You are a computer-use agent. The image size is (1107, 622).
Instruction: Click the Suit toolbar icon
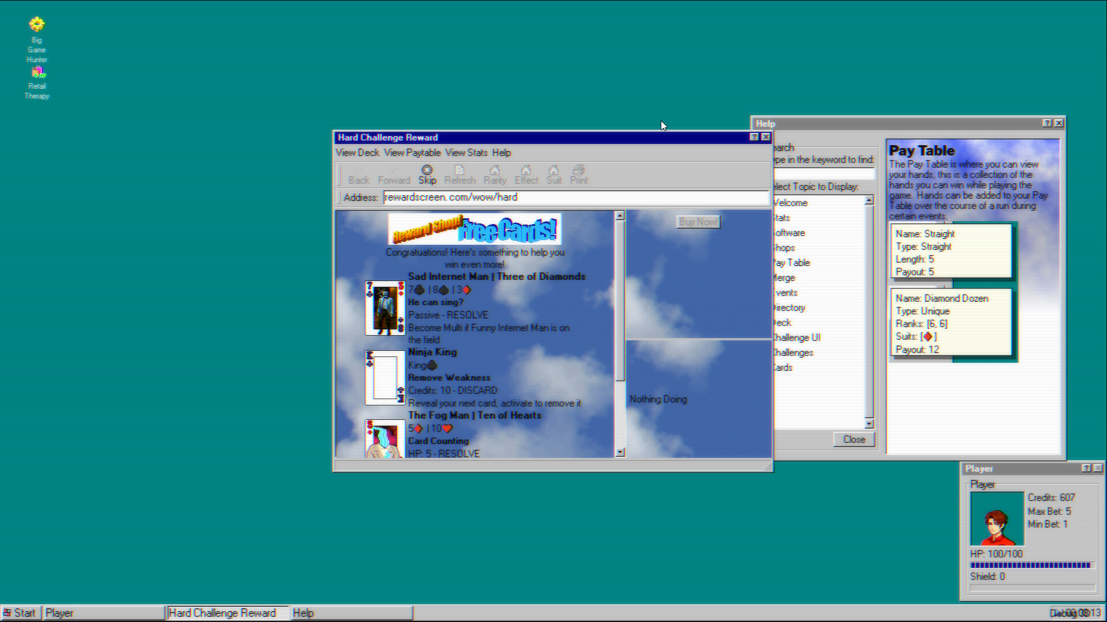point(554,175)
